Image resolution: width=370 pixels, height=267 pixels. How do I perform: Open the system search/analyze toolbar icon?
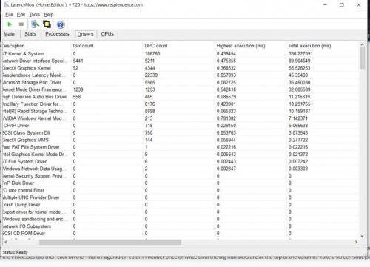point(35,24)
